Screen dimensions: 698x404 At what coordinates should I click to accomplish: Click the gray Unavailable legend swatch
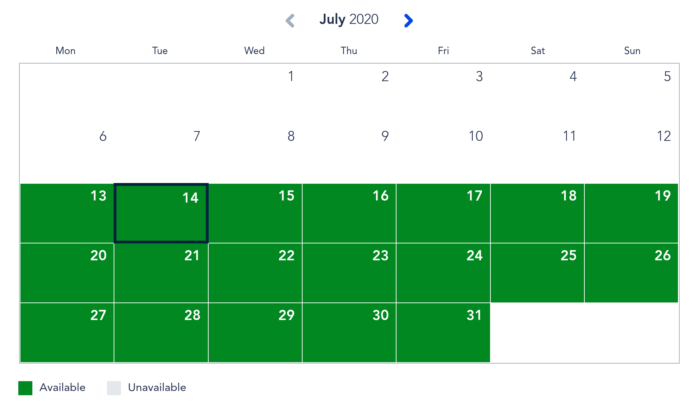tap(114, 388)
